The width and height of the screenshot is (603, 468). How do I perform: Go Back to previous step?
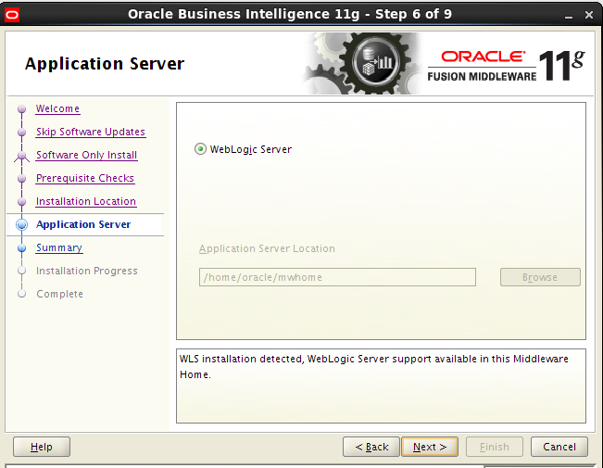coord(371,447)
